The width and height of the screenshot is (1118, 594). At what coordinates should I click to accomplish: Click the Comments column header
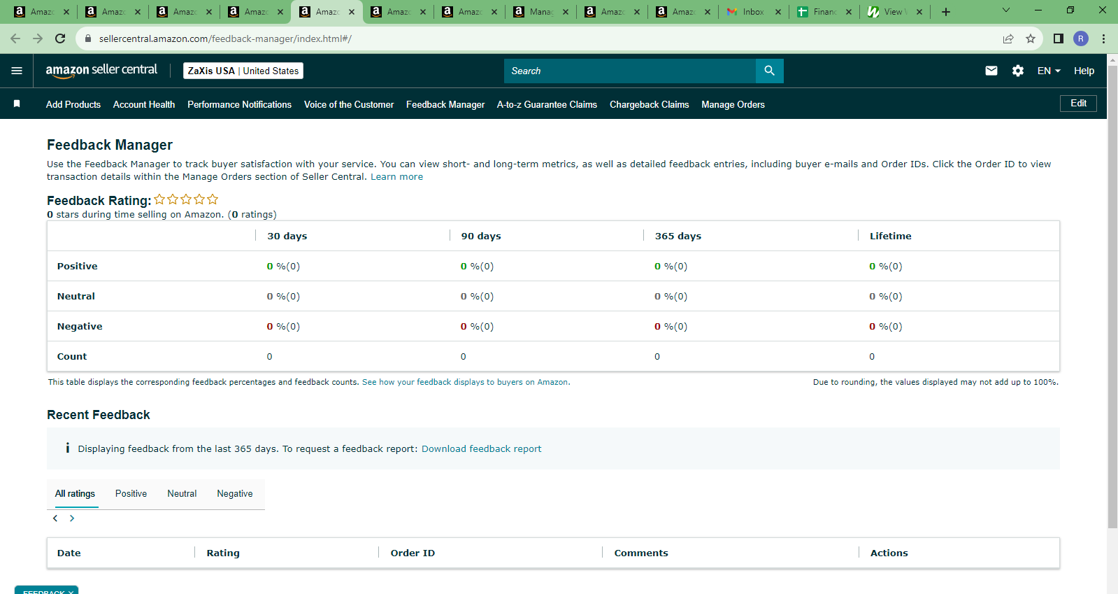pyautogui.click(x=641, y=553)
